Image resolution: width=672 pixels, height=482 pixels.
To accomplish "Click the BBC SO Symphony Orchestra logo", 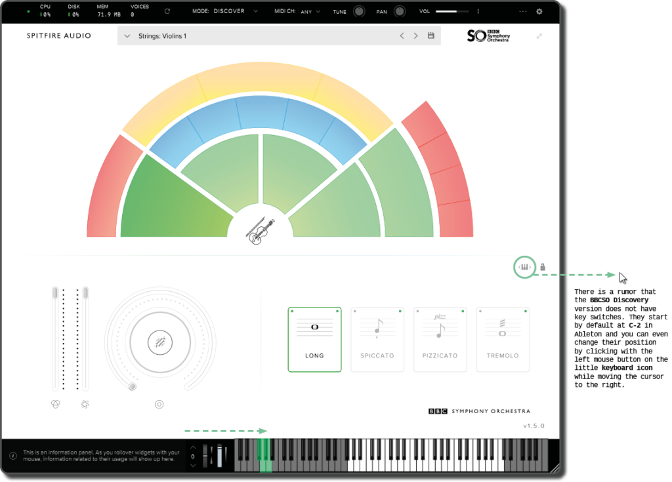I will (x=488, y=35).
